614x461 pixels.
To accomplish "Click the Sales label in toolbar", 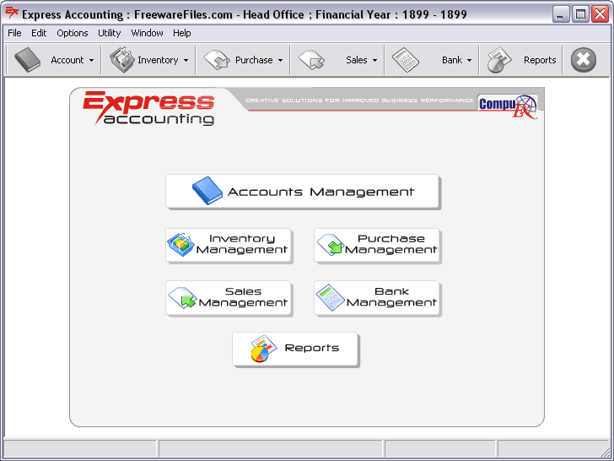I will 356,60.
